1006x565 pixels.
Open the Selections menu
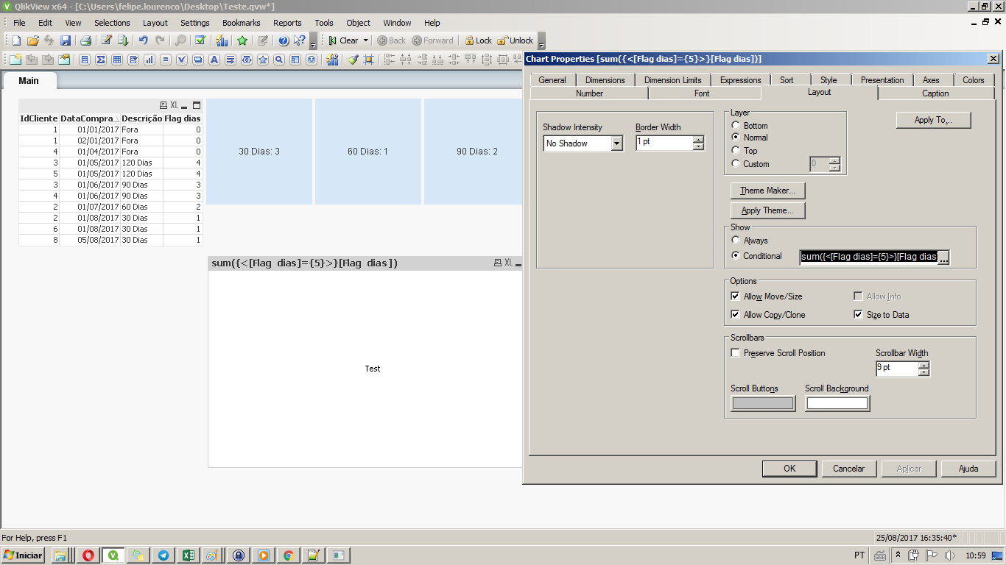pyautogui.click(x=112, y=23)
